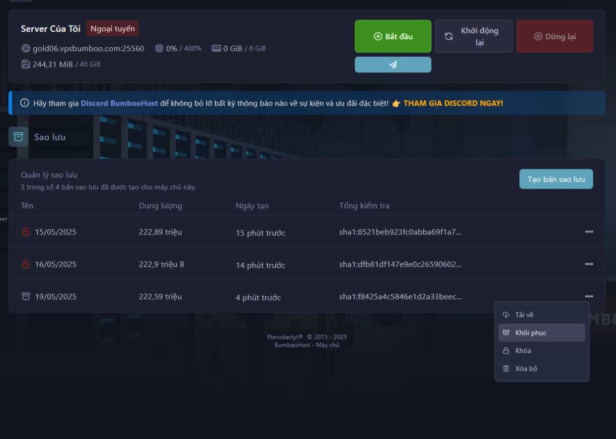This screenshot has width=616, height=439.
Task: Click the archive icon beside backup 19/05/2025
Action: (x=26, y=296)
